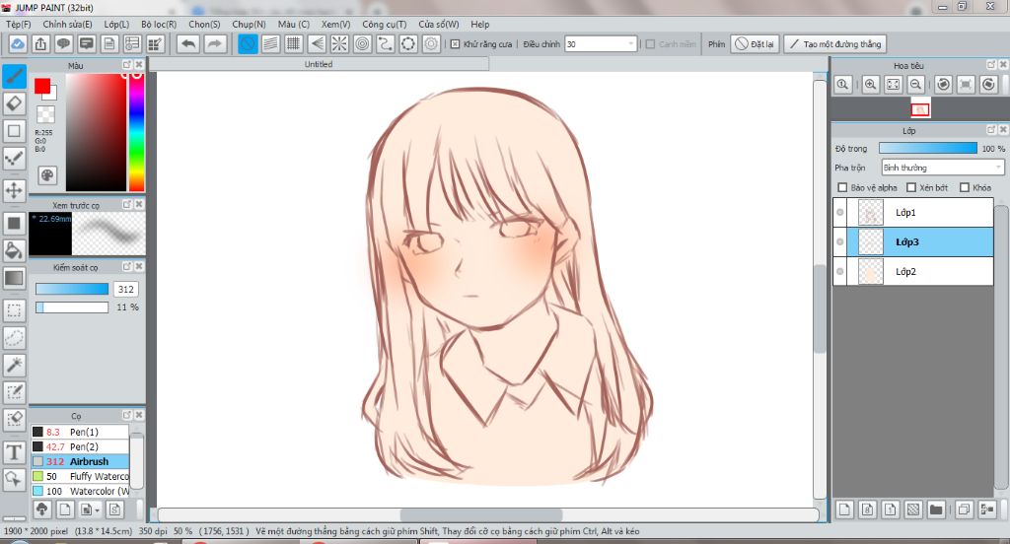This screenshot has width=1010, height=544.
Task: Rotate the canvas left in the navigator
Action: tap(944, 85)
